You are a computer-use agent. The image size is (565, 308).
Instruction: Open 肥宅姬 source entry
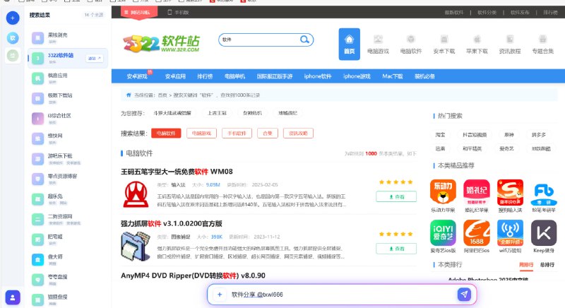point(68,239)
